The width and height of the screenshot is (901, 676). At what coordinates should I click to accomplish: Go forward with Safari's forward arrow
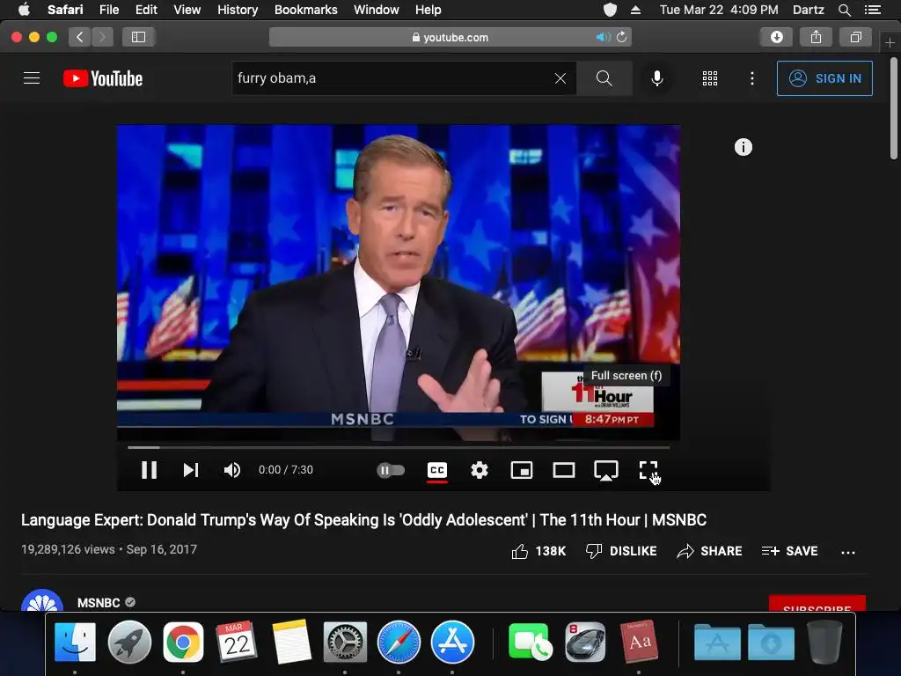102,37
